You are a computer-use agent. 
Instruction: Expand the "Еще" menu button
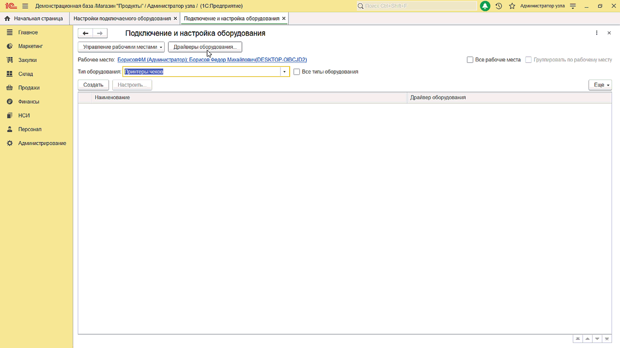[600, 85]
